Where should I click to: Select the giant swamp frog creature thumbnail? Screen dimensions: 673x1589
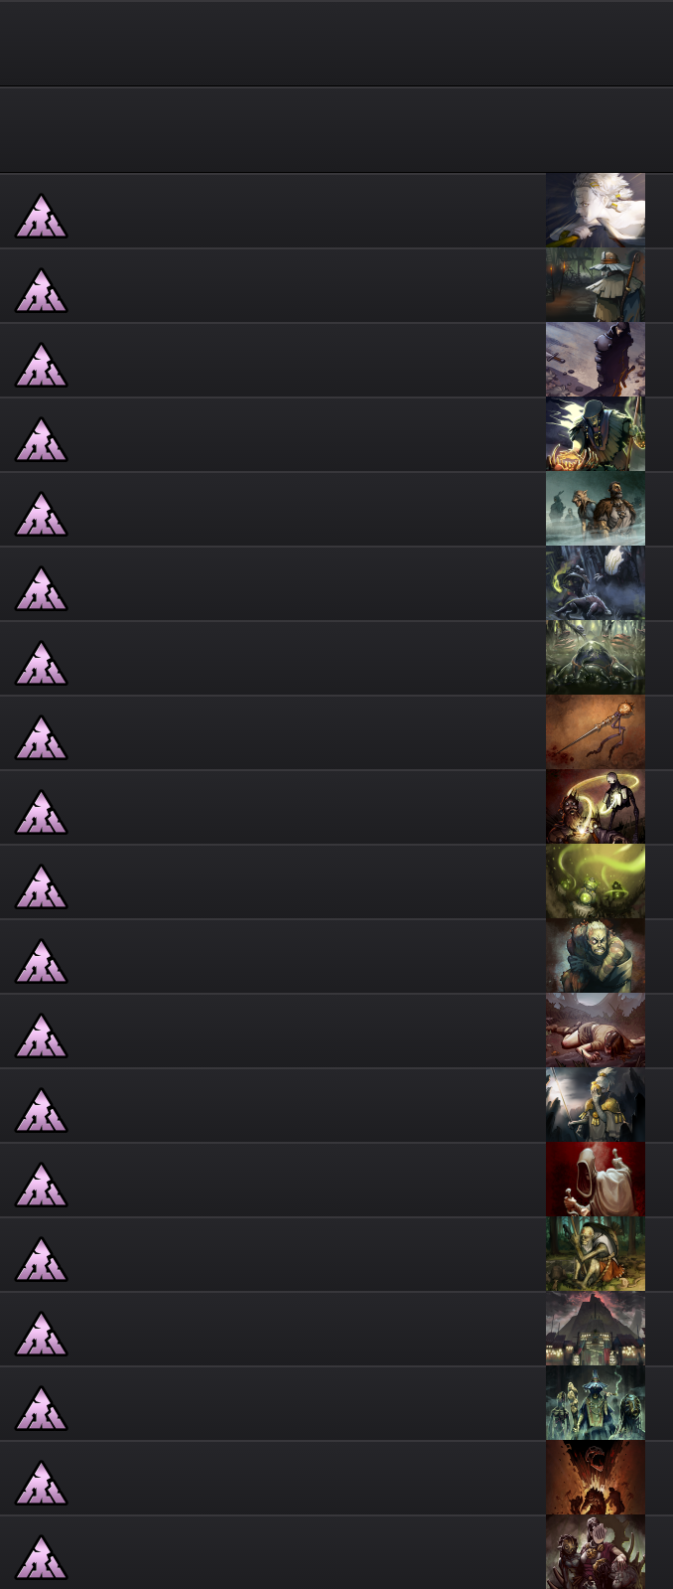click(x=596, y=658)
